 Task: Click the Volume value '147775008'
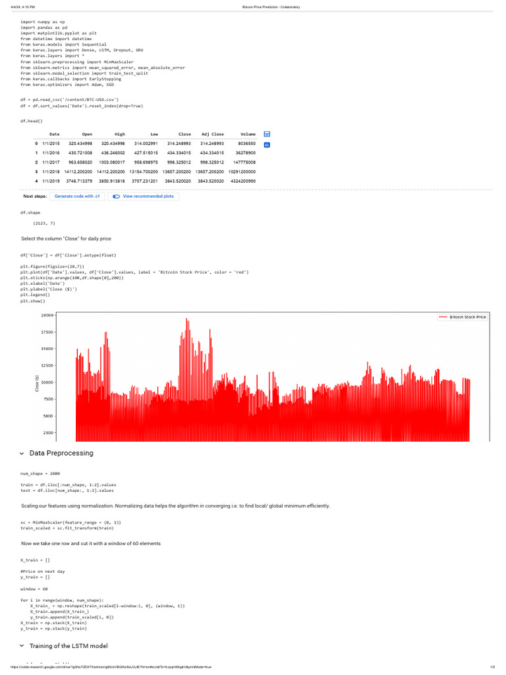(x=244, y=162)
